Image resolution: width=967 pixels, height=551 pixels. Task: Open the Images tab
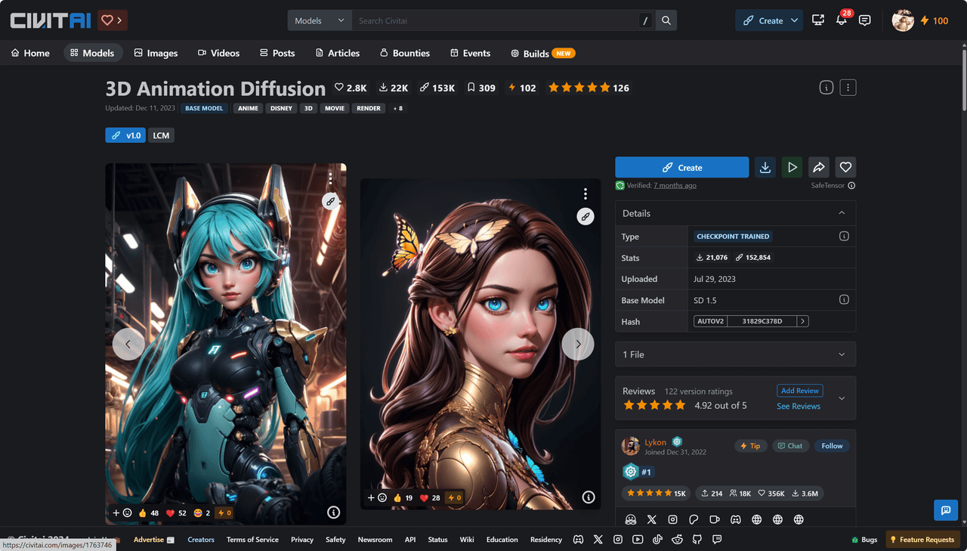click(156, 53)
